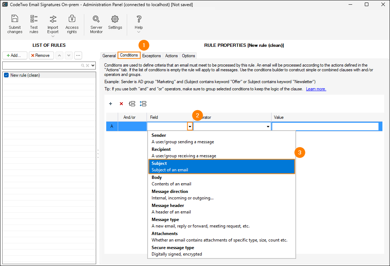The width and height of the screenshot is (390, 266).
Task: Move rule up with the arrow button
Action: coord(59,55)
